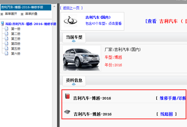Click 包含43个车型，点击查看 link
The width and height of the screenshot is (187, 127).
(x=103, y=23)
